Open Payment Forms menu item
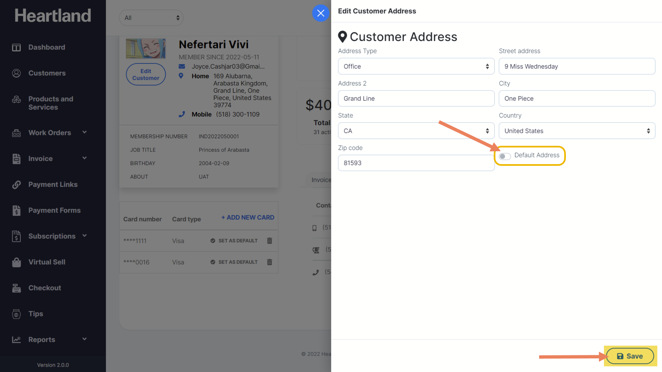 [54, 211]
